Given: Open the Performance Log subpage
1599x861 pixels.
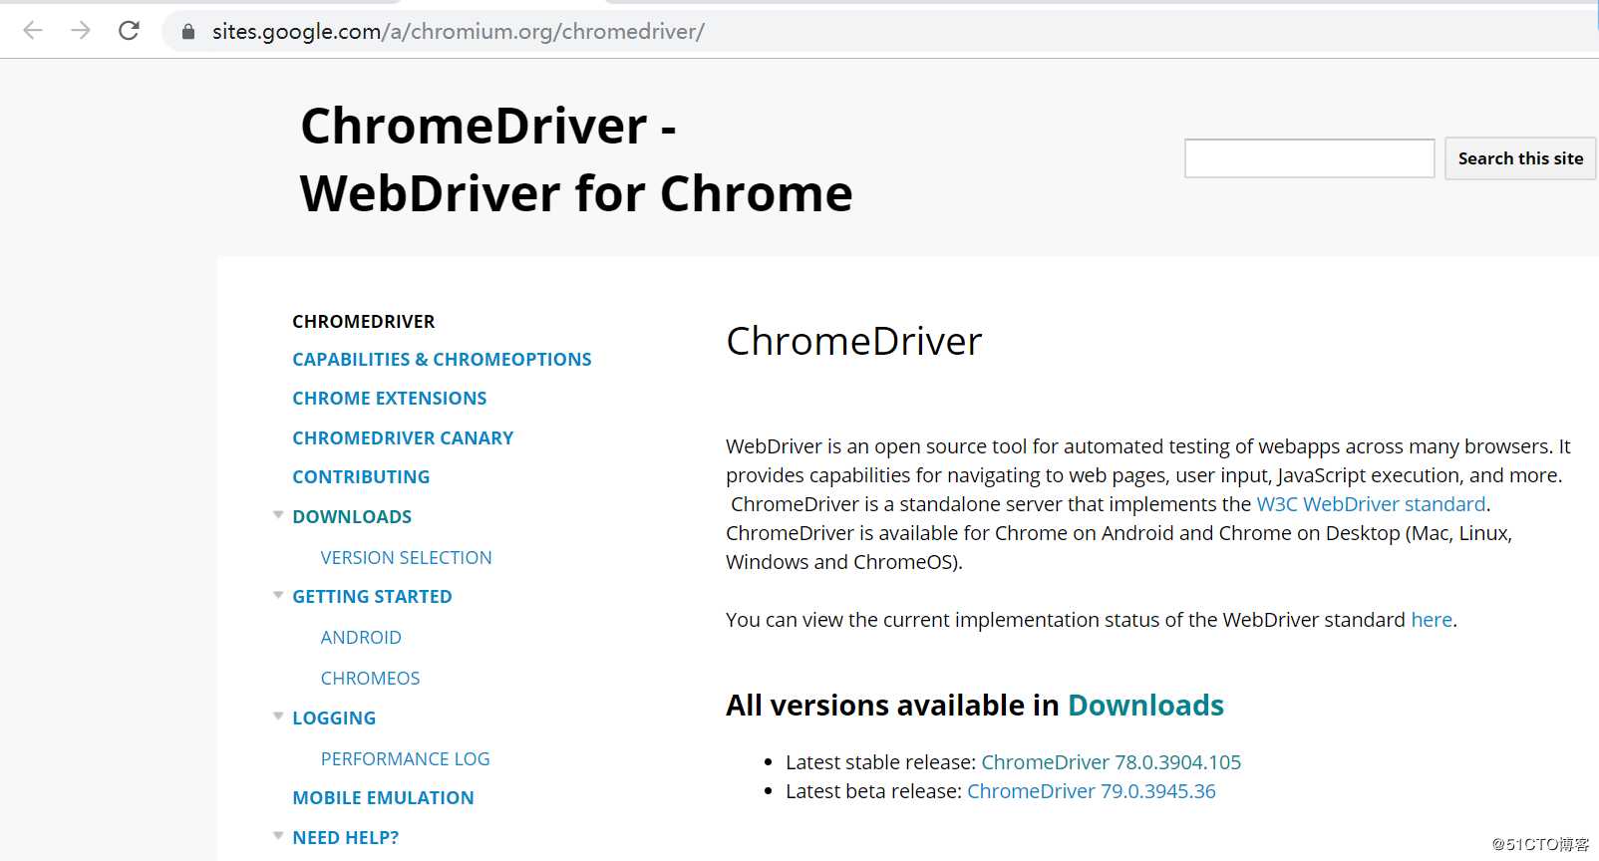Looking at the screenshot, I should coord(406,759).
